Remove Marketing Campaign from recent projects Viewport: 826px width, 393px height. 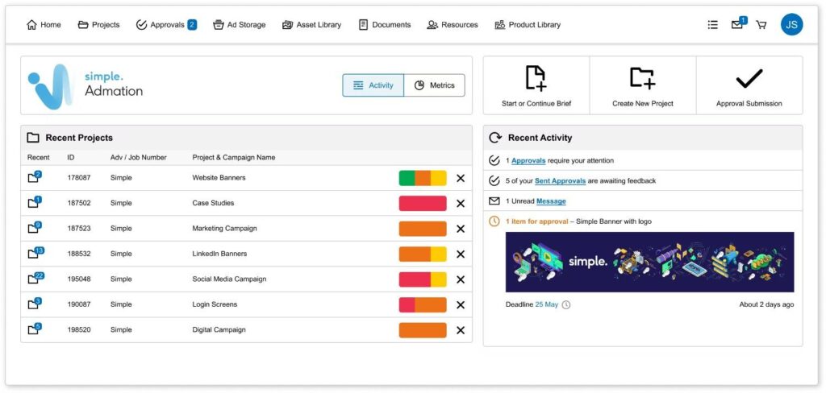pos(461,229)
